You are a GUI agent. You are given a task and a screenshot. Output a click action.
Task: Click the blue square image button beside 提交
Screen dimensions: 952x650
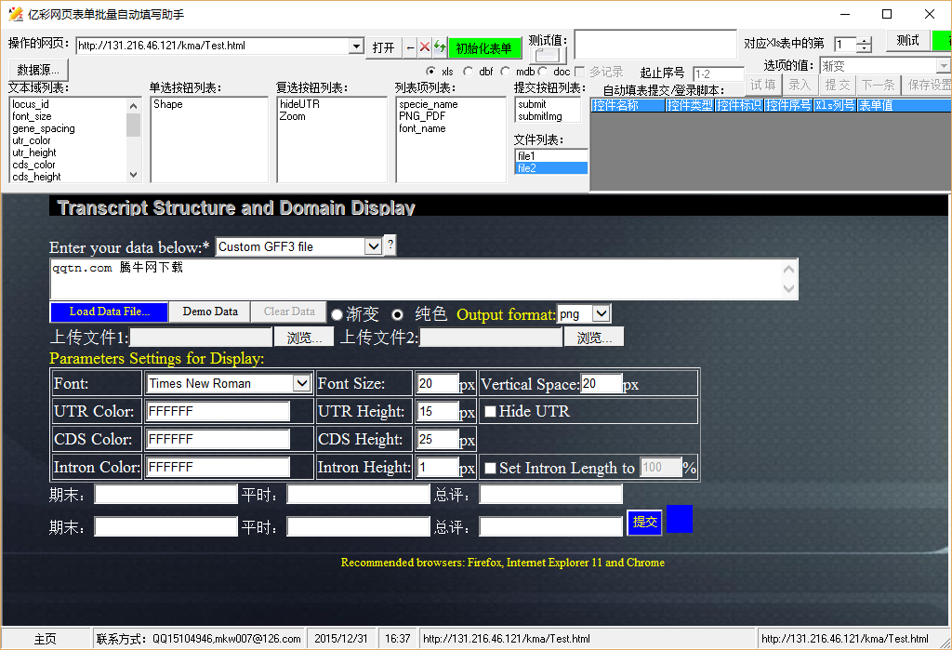point(680,519)
